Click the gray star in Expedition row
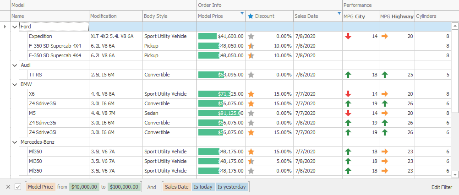Image resolution: width=459 pixels, height=195 pixels. 251,36
